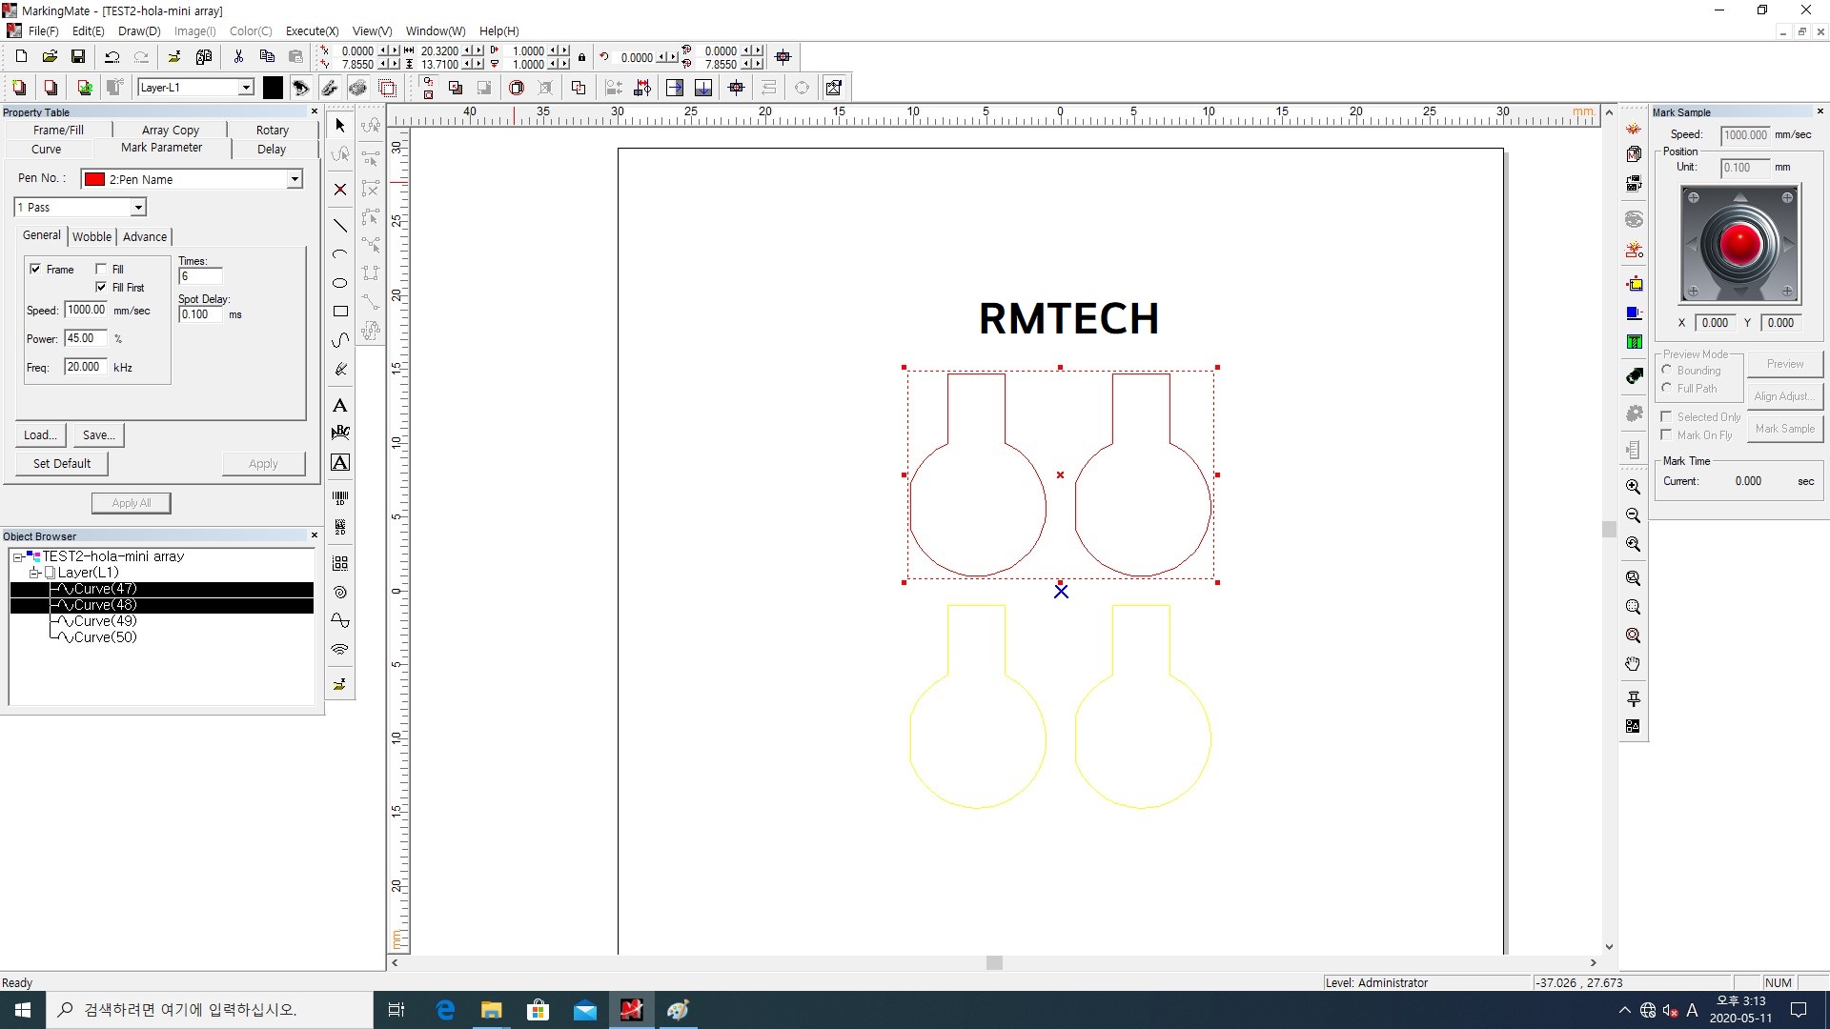Image resolution: width=1830 pixels, height=1029 pixels.
Task: Click the red joystick position control
Action: coord(1740,244)
